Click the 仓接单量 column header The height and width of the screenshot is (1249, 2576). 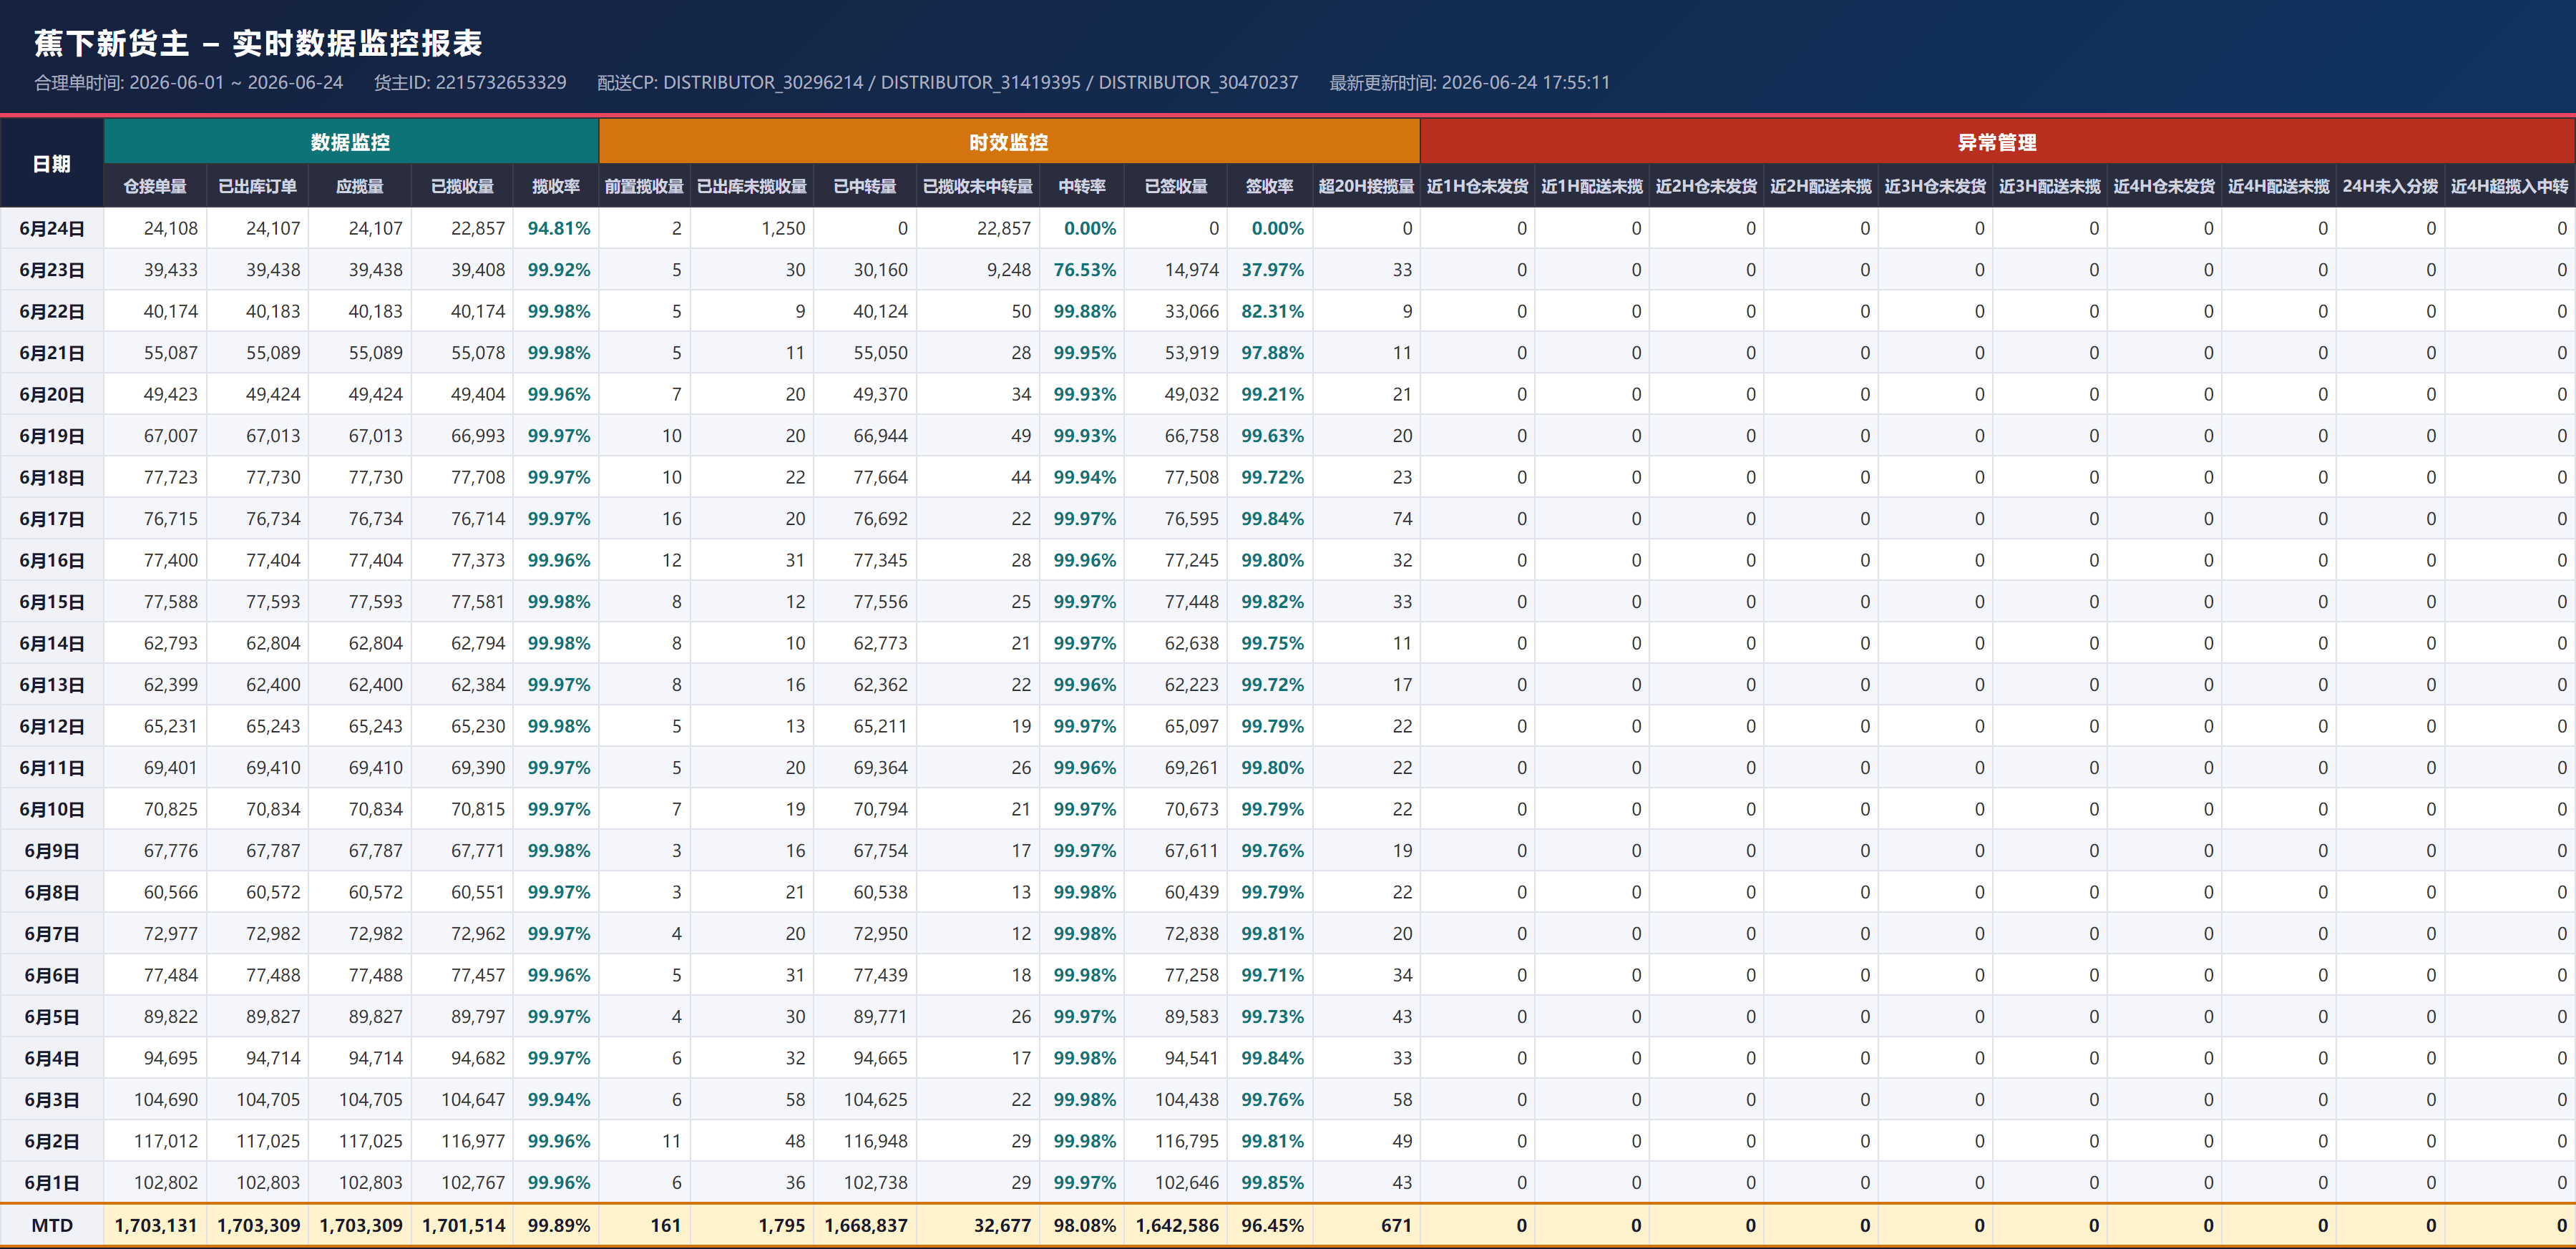pos(155,186)
